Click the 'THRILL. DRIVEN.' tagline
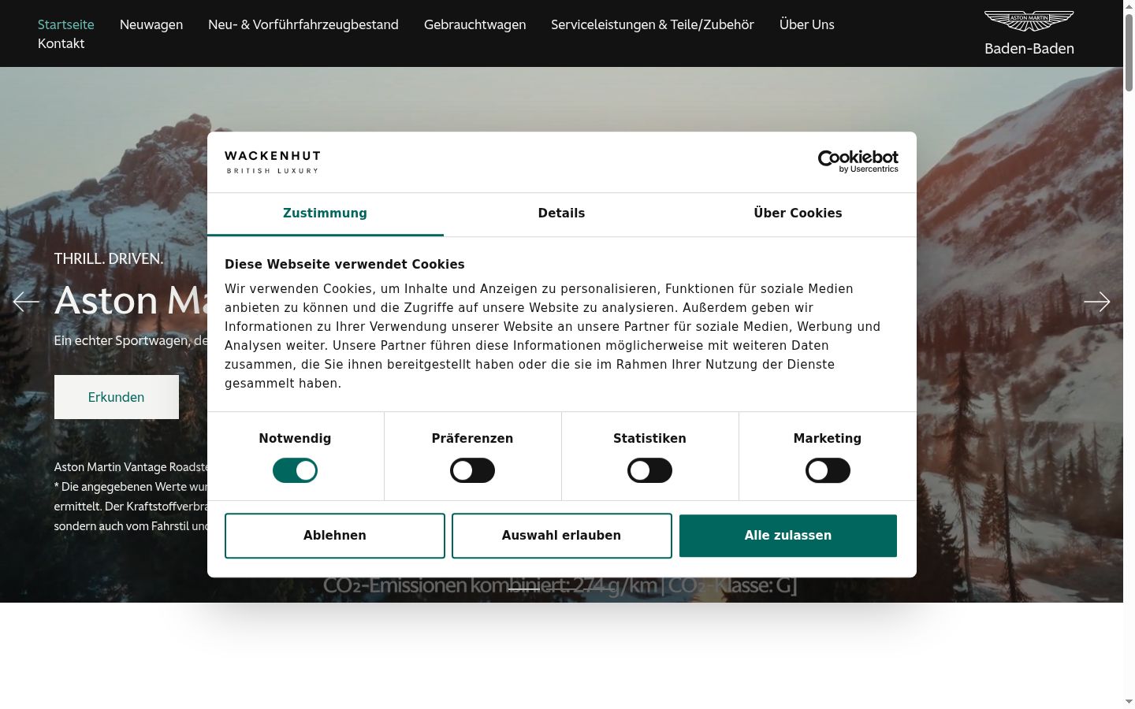The width and height of the screenshot is (1135, 709). [109, 258]
